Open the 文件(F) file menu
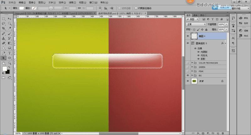Image resolution: width=251 pixels, height=135 pixels. (x=12, y=2)
